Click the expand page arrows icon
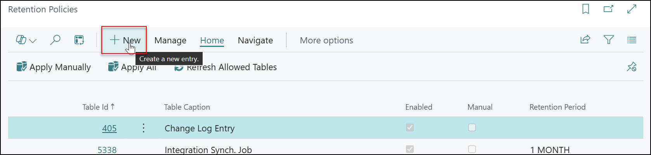 tap(632, 9)
